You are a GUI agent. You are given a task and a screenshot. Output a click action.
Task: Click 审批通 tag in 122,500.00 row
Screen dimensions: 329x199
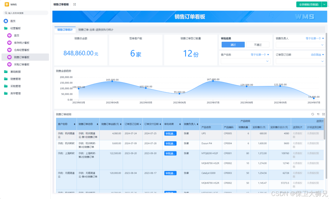[170, 153]
